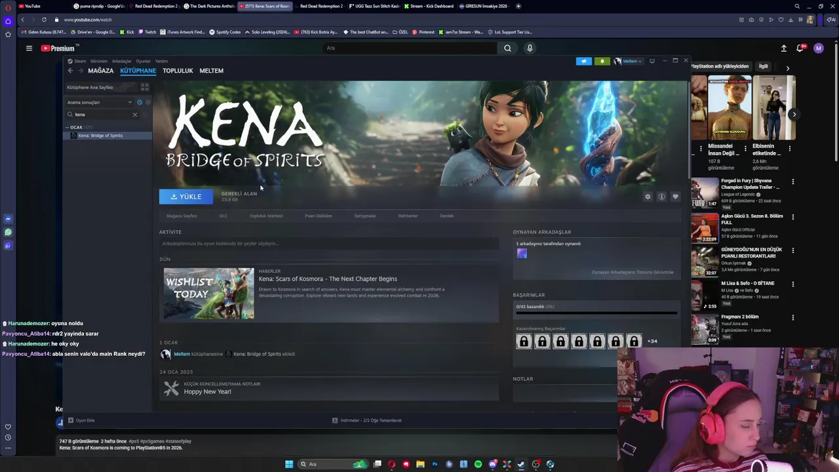Open Spotify from the taskbar
The image size is (839, 472).
[x=478, y=464]
